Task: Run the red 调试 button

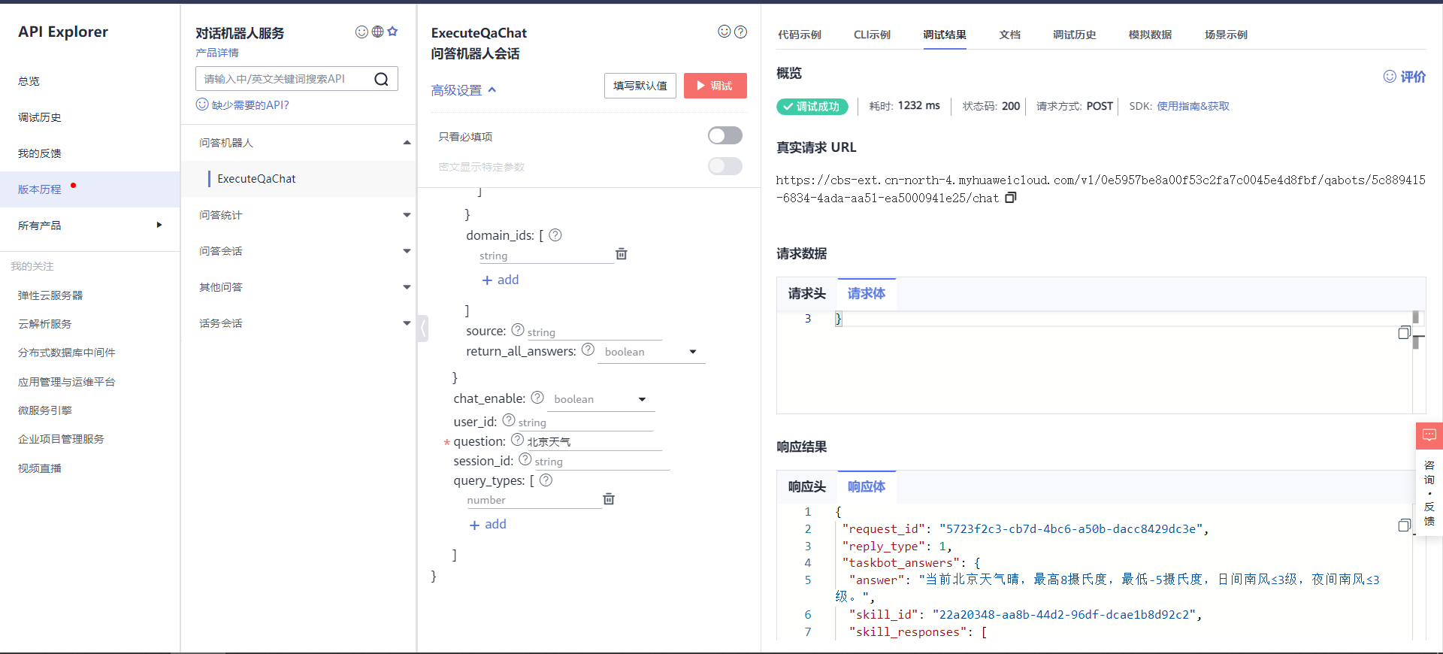Action: [x=715, y=86]
